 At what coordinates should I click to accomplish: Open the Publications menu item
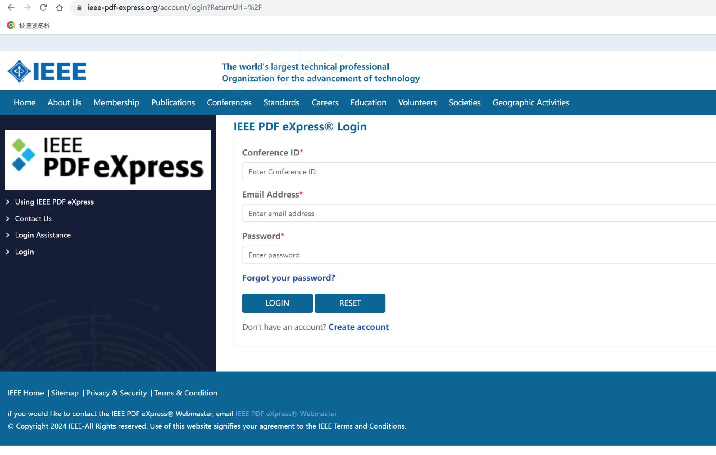173,102
